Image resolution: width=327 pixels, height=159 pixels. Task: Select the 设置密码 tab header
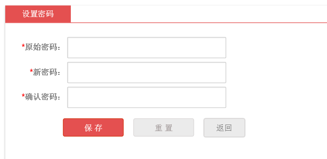pos(38,14)
